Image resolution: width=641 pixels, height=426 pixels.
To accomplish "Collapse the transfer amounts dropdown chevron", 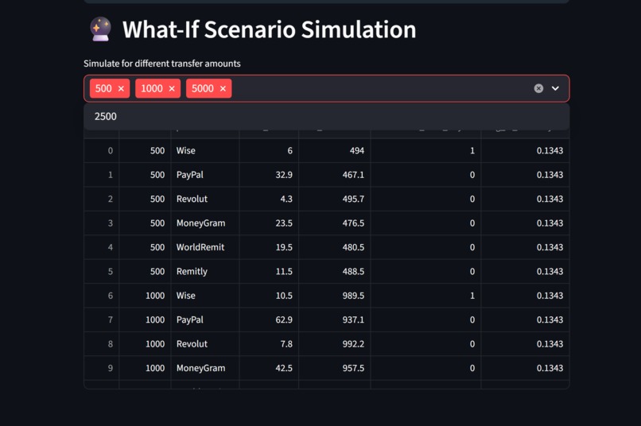I will (x=555, y=88).
